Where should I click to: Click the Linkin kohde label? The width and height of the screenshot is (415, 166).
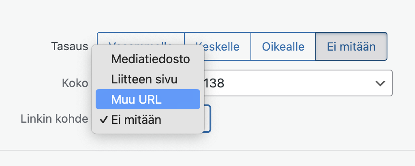click(55, 119)
